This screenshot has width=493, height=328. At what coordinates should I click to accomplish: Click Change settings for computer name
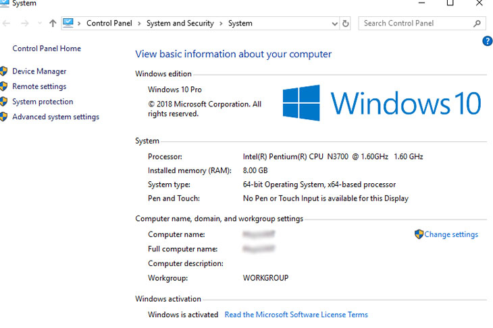450,234
